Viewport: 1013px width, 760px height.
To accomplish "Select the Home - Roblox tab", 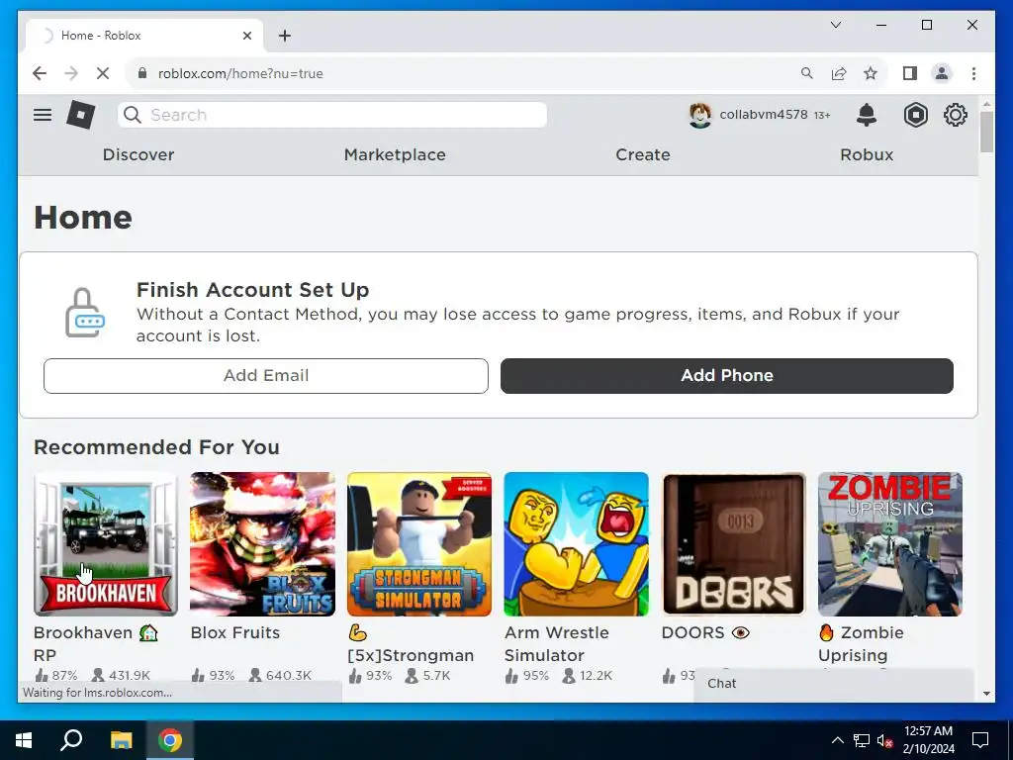I will [x=144, y=36].
